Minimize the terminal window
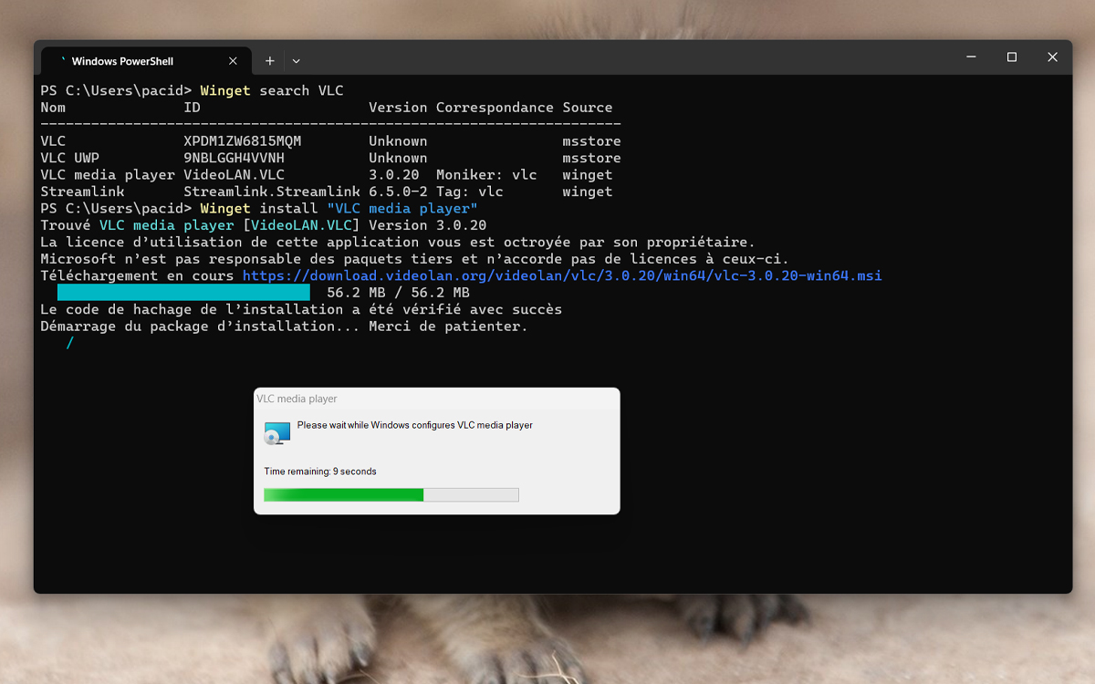 (971, 57)
